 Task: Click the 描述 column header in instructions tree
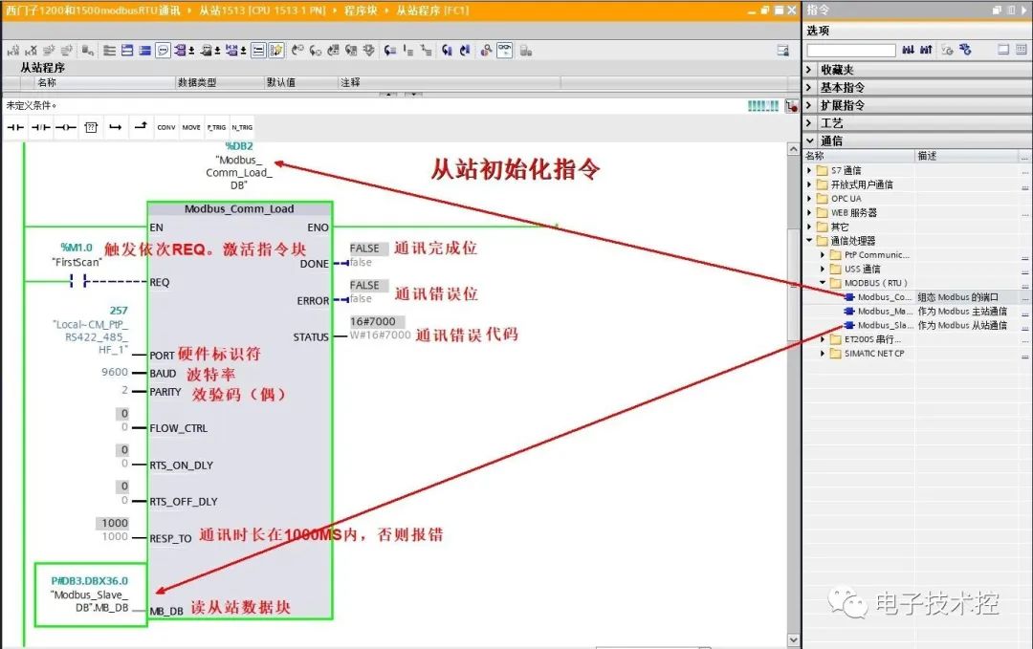tap(966, 156)
